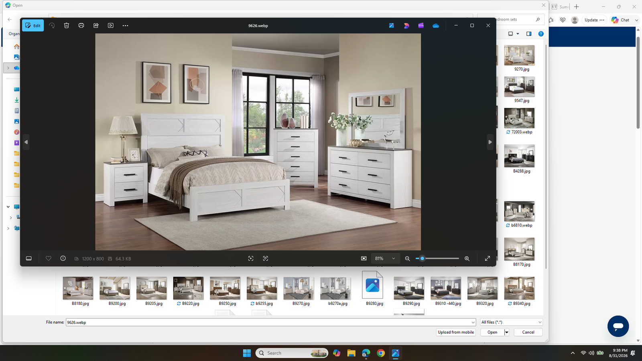Toggle the filmstrip in Photos
The image size is (642, 361).
29,258
